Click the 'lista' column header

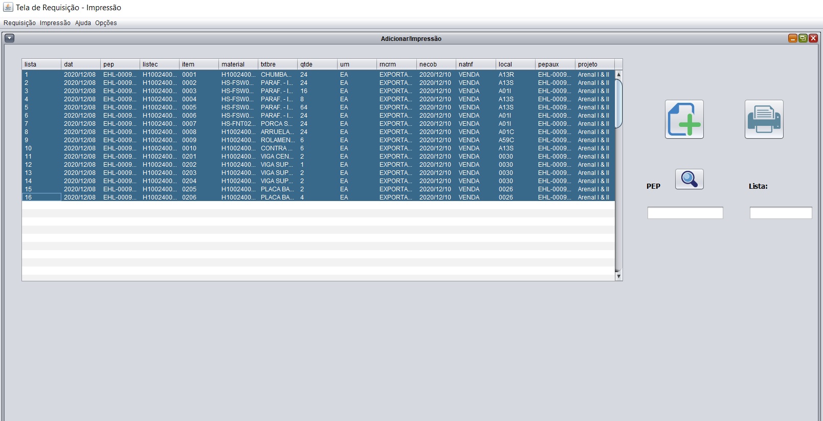tap(41, 64)
